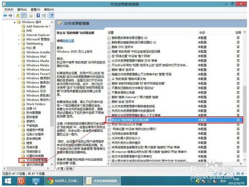The height and width of the screenshot is (187, 249).
Task: Toggle the Show/Hide Action Pane icon
Action: pyautogui.click(x=44, y=16)
